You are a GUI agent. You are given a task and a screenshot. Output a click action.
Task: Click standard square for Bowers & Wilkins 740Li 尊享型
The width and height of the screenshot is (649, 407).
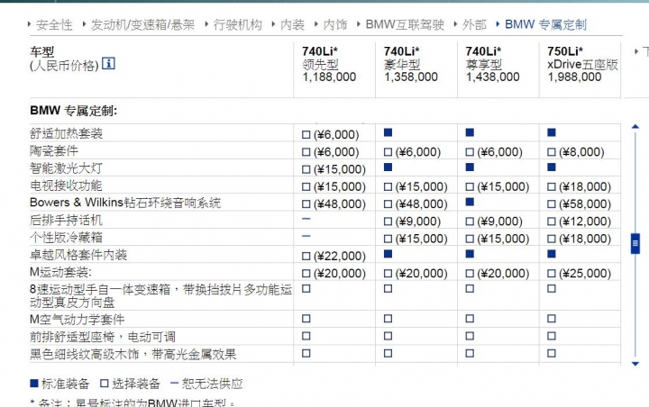click(x=470, y=202)
